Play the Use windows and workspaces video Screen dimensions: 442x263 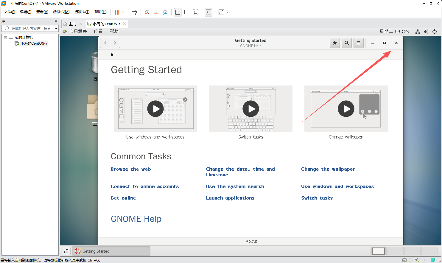[155, 109]
